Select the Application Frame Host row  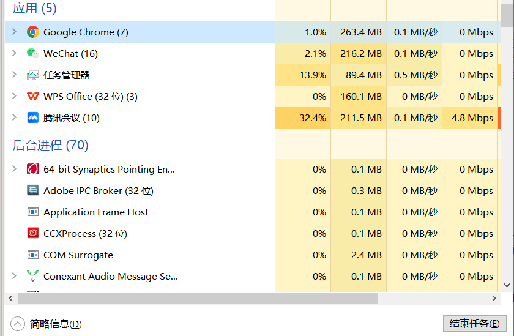96,212
